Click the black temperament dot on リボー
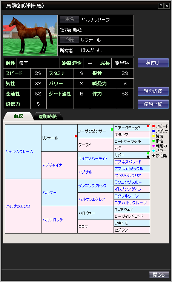This screenshot has height=282, width=172. 148,157
